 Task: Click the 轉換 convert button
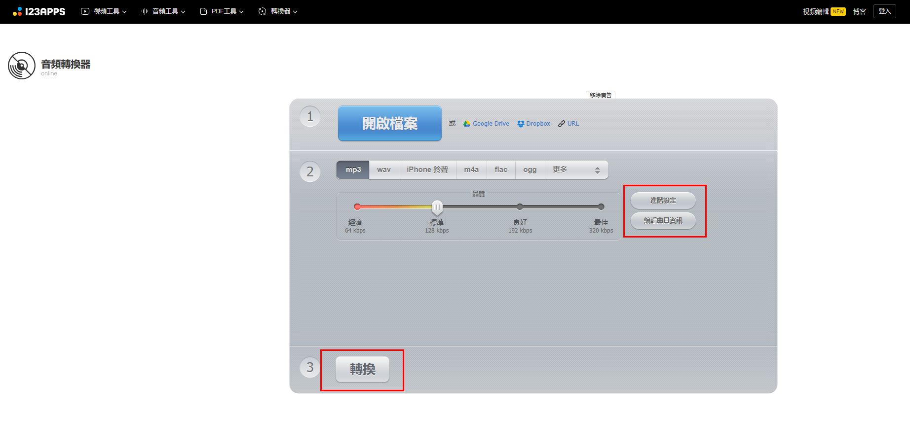click(363, 369)
